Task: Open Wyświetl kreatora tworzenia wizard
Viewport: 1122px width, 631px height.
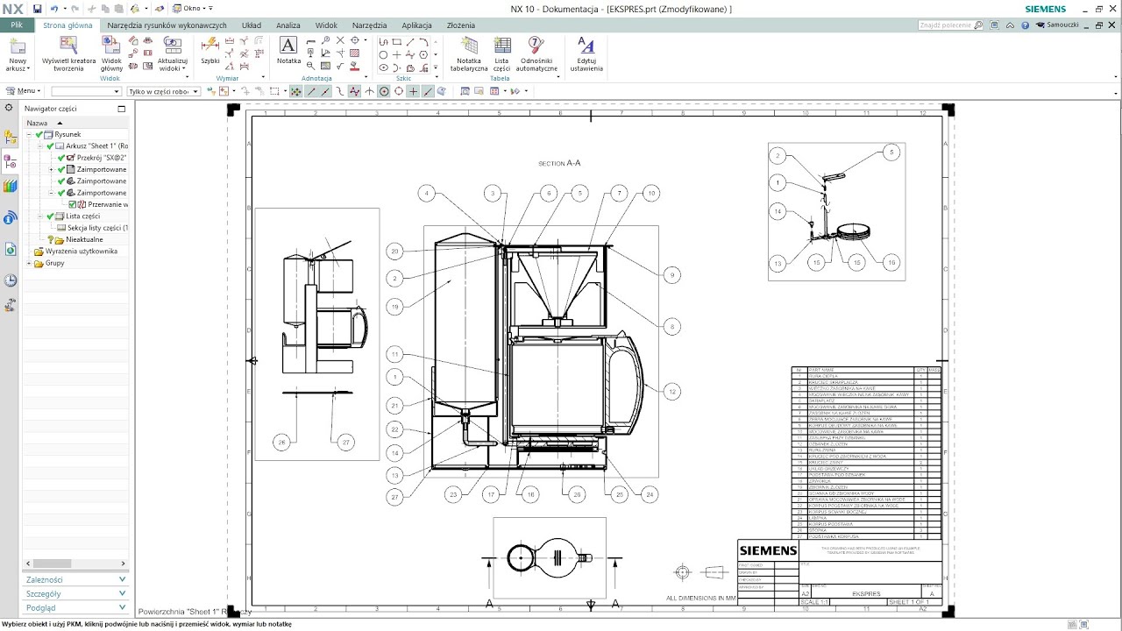Action: coord(68,44)
